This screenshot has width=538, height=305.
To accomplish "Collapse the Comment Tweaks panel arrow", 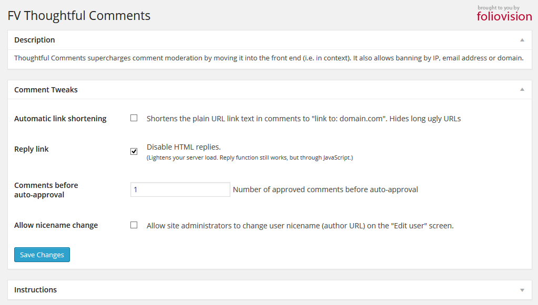I will click(x=522, y=90).
